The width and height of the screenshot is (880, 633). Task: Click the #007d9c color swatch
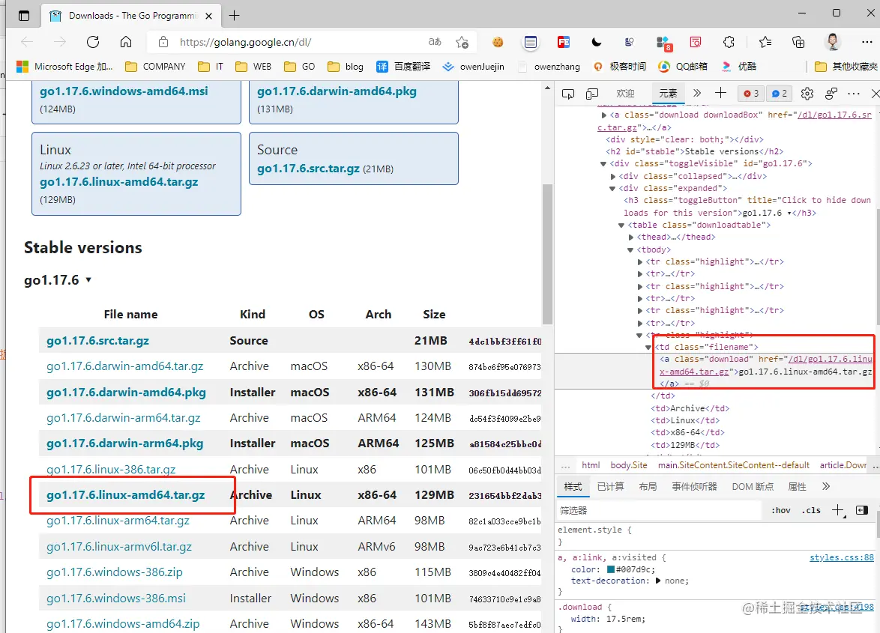[611, 569]
